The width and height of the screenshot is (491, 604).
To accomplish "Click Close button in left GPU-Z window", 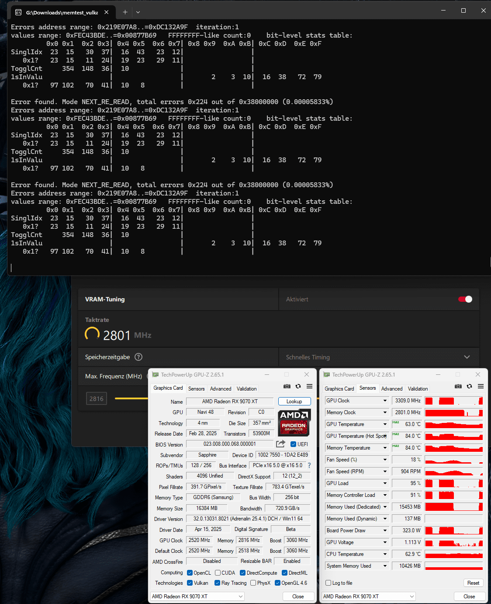I will (x=298, y=596).
